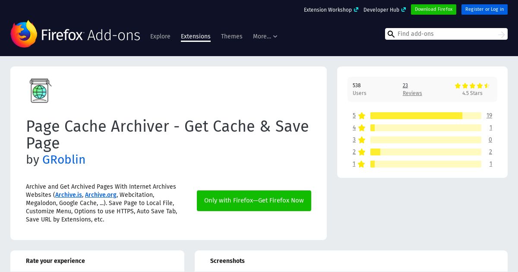Click the 3-star rating progress bar
This screenshot has height=272, width=518.
point(426,140)
